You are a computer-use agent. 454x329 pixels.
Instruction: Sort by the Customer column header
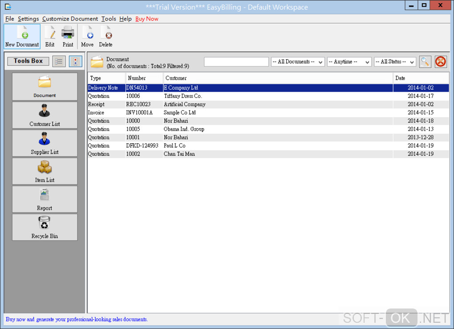click(x=278, y=78)
